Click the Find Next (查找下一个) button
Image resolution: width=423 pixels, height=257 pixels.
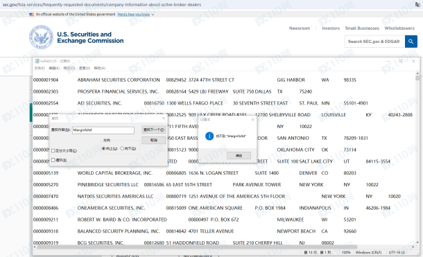tap(153, 130)
